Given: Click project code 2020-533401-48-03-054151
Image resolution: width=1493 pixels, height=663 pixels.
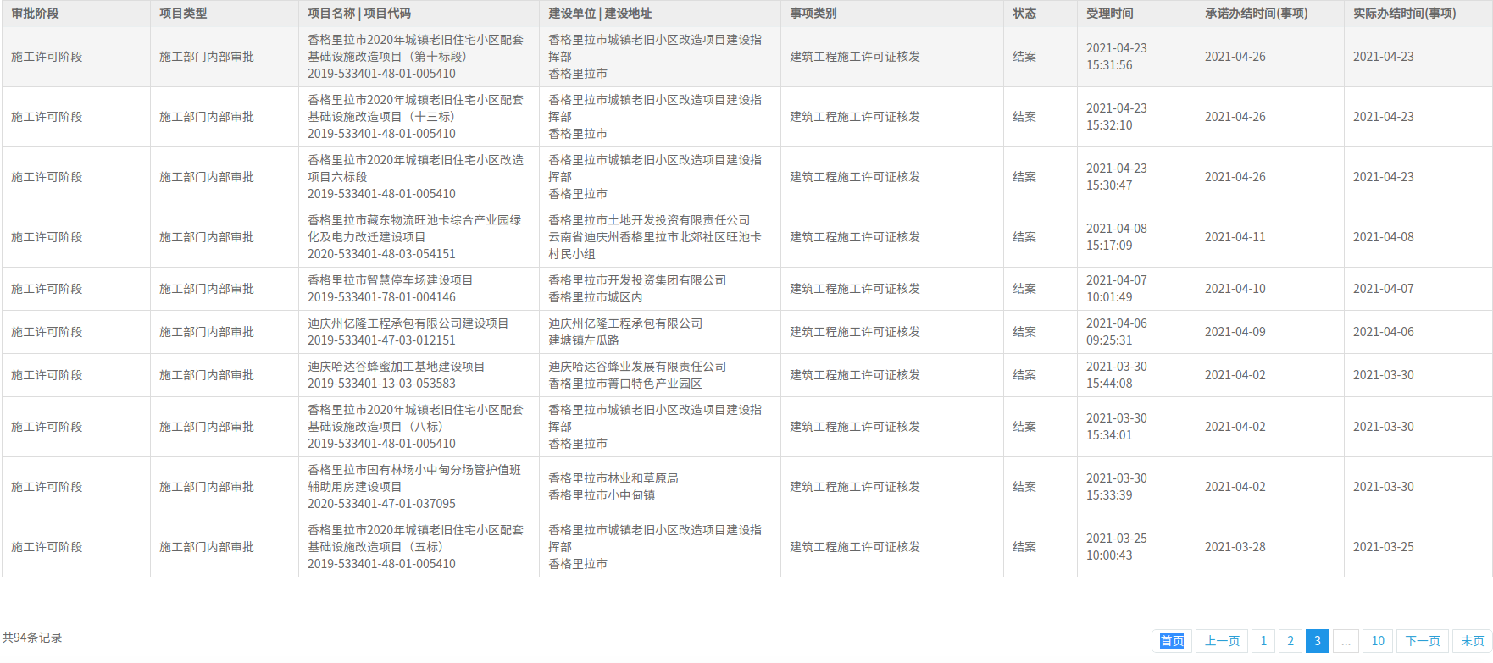Looking at the screenshot, I should click(x=381, y=254).
